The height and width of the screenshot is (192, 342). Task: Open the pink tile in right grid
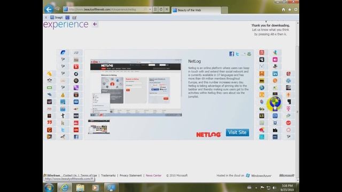[275, 59]
